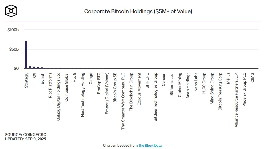Click the XXI bar in chart
The image size is (265, 149).
[x=34, y=67]
